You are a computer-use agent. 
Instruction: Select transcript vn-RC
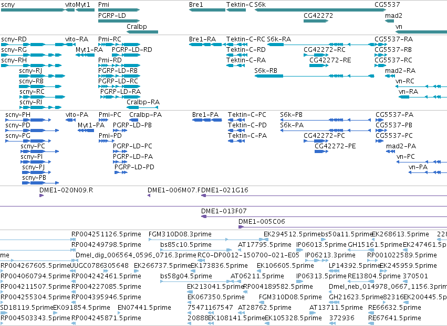(405, 81)
